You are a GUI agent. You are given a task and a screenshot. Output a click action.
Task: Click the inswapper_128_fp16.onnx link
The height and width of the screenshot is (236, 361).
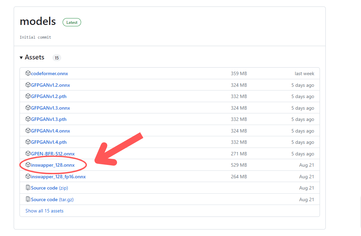58,177
